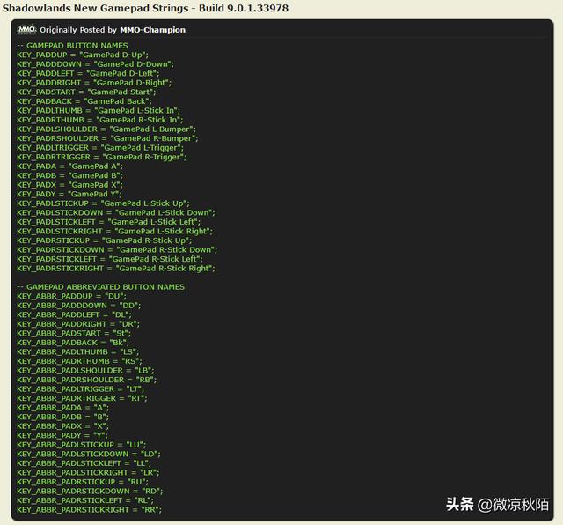Click the KEY_ABBR_PADX "X" line
Viewport: 563px width, 525px height.
(62, 426)
